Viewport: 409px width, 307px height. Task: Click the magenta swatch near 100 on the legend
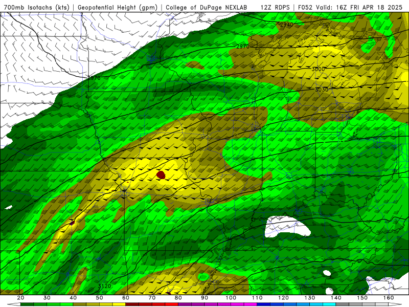point(237,304)
